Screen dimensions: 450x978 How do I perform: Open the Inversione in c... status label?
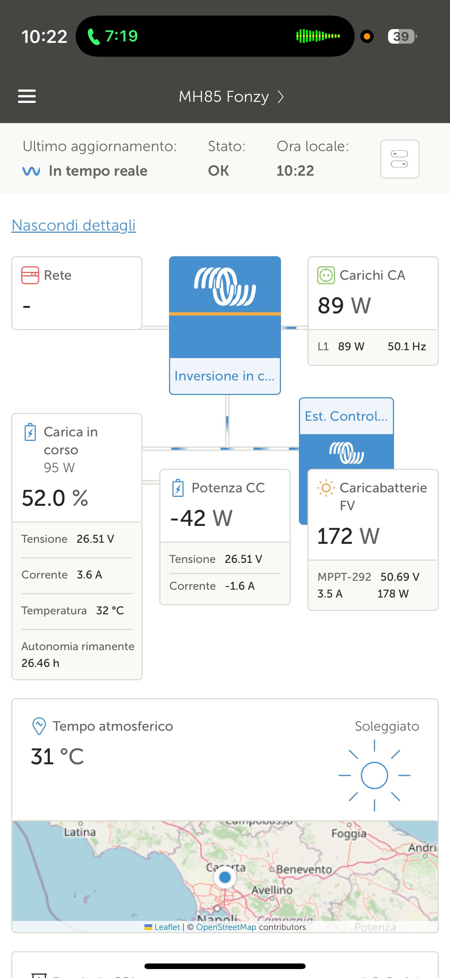(x=224, y=376)
